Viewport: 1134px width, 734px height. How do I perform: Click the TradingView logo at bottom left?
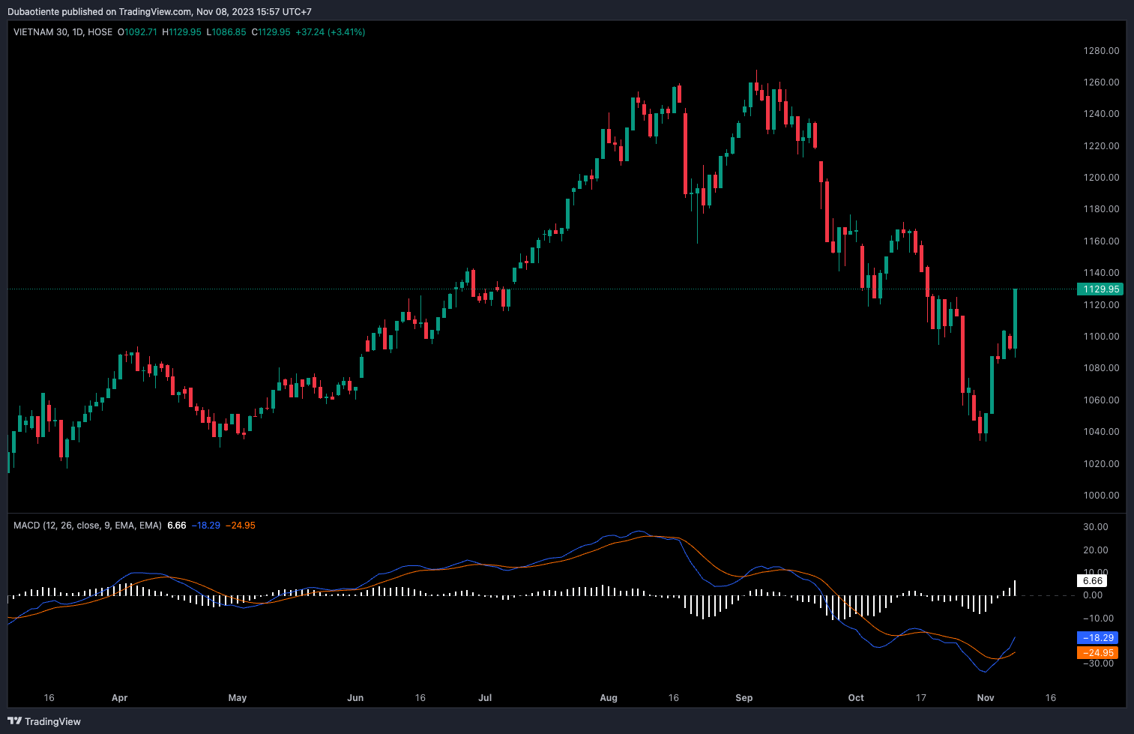(44, 721)
